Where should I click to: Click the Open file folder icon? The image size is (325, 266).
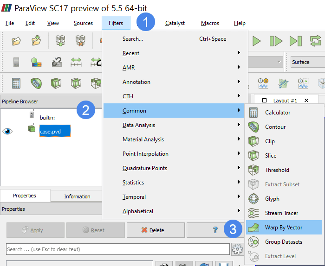point(17,41)
